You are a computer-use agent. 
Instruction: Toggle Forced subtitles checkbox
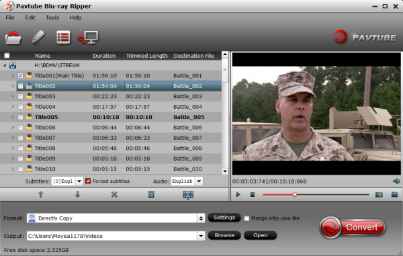(x=88, y=181)
